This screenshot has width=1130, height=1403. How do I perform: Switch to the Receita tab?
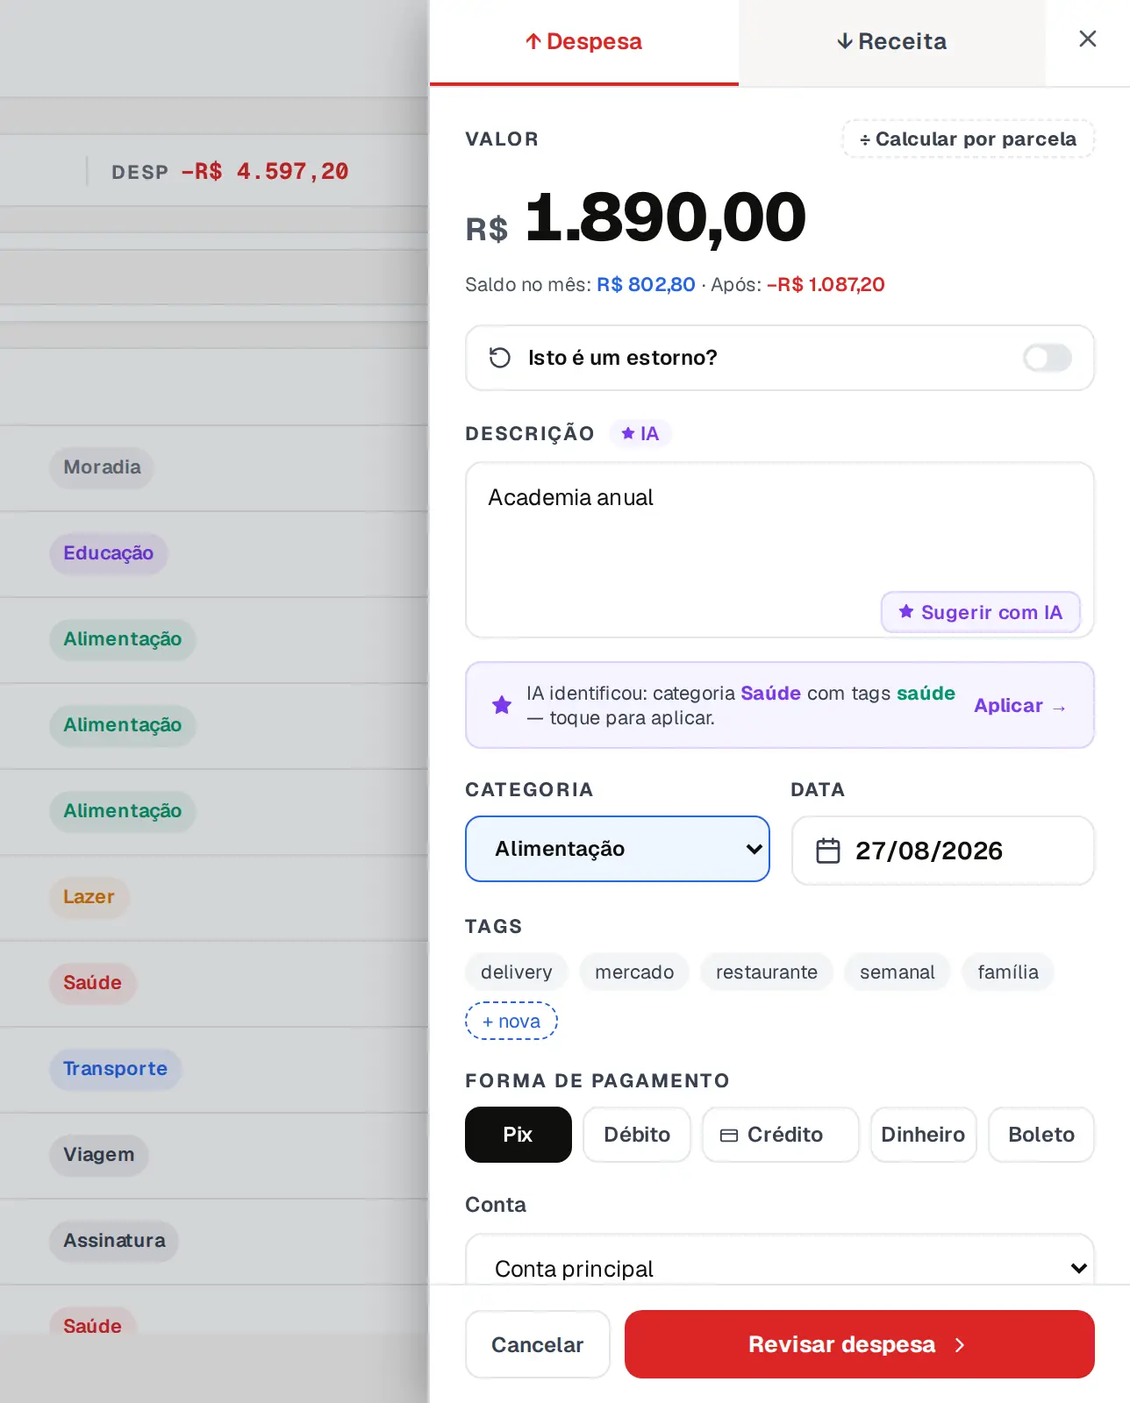pyautogui.click(x=891, y=42)
